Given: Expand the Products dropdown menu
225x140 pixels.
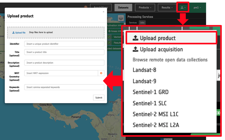Looking at the screenshot, I should click(x=145, y=8).
